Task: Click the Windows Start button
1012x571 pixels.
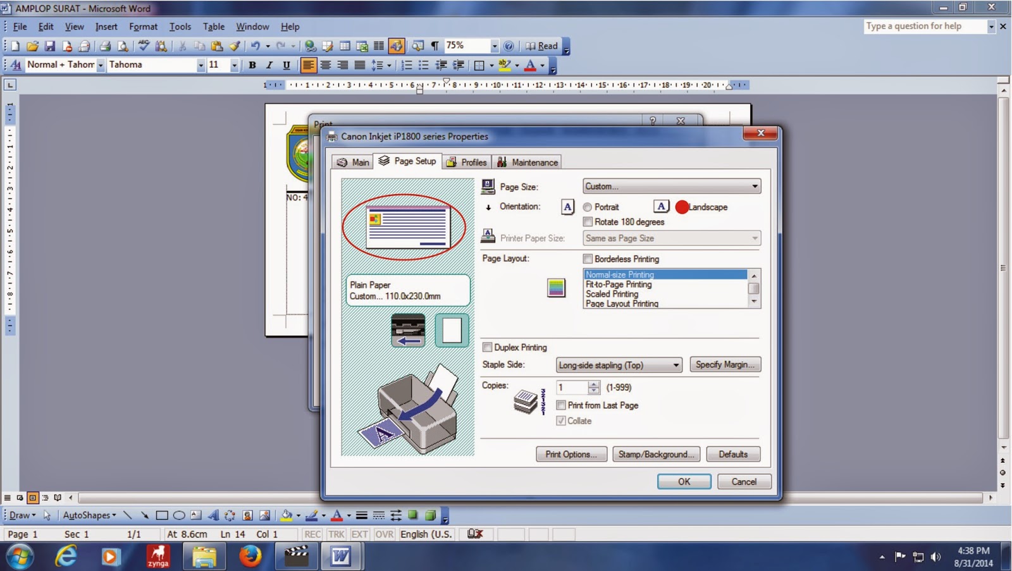Action: 20,556
